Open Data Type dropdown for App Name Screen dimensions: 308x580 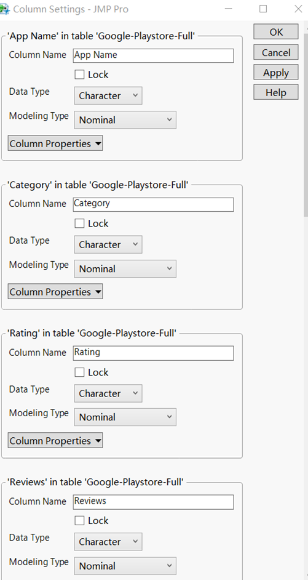[x=108, y=96]
